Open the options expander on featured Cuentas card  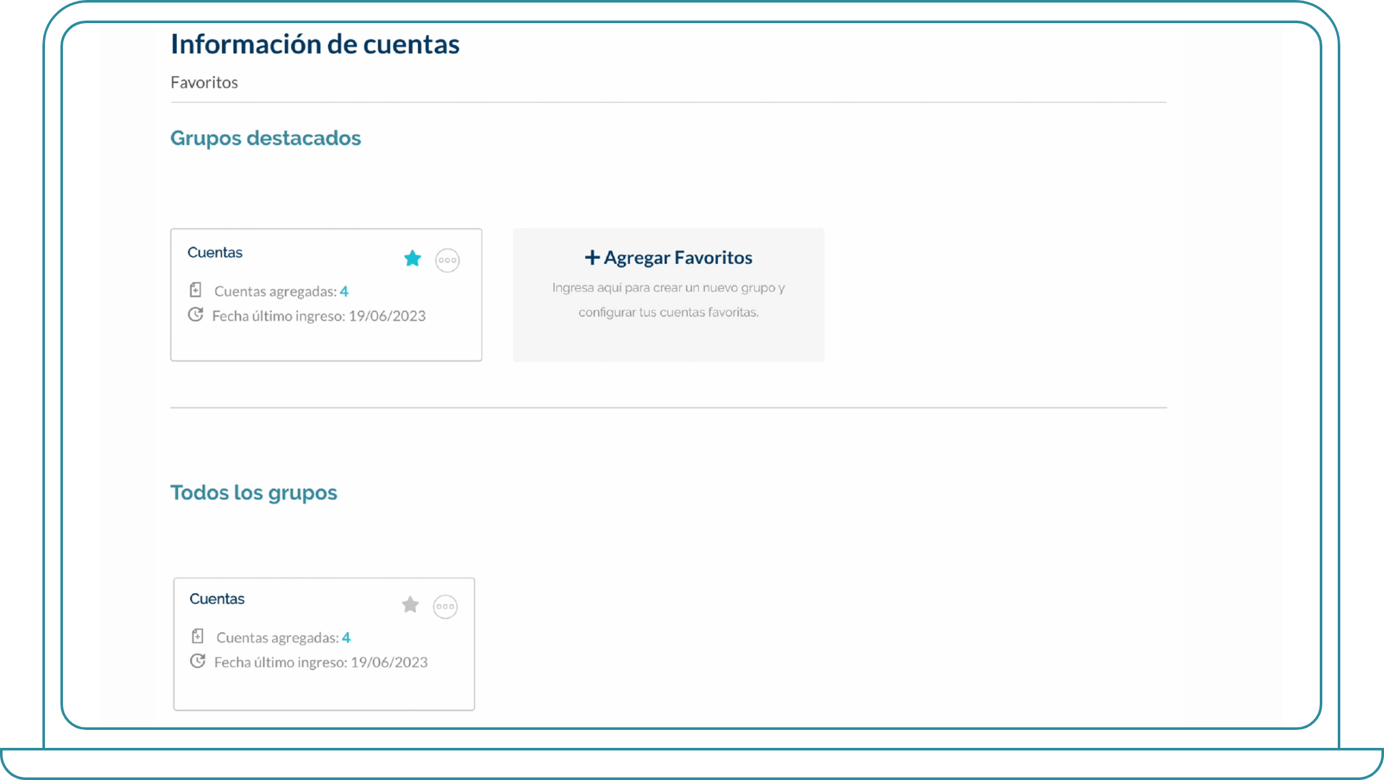447,260
